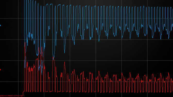Select the red channel level marker
The image size is (173, 97).
point(0,70)
